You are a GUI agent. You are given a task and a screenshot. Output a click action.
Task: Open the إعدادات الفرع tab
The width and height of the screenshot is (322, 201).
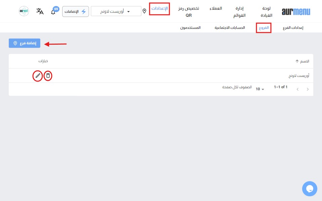[293, 28]
